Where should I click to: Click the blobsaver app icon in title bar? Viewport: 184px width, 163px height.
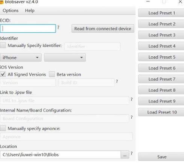[2, 2]
